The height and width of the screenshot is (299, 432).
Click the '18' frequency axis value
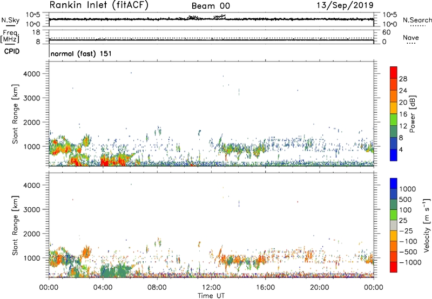[36, 32]
